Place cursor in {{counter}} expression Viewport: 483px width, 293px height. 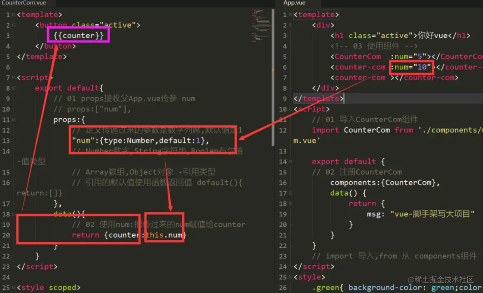[79, 35]
